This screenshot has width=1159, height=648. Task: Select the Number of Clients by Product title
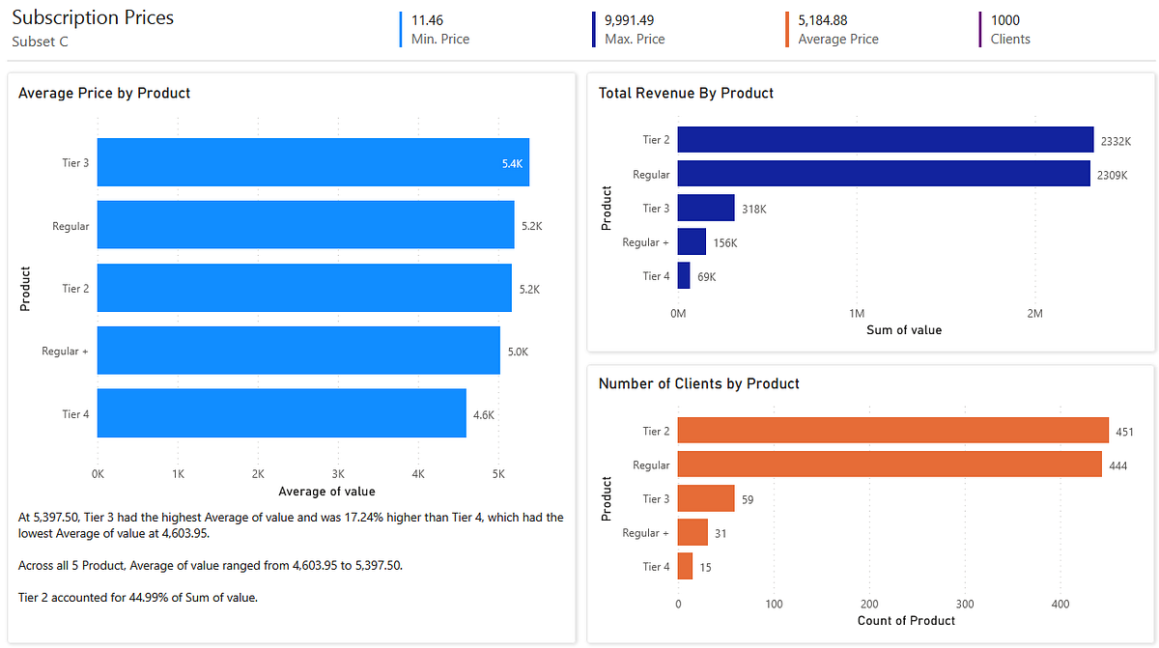[x=697, y=383]
